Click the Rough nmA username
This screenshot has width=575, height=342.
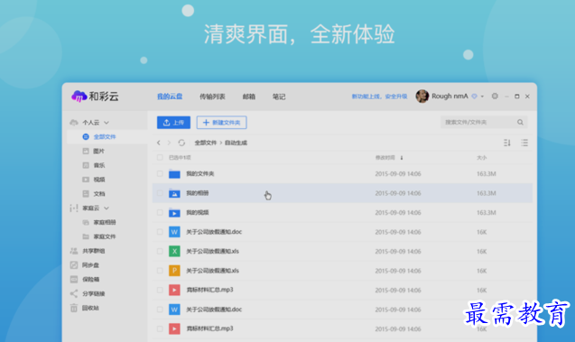pos(450,96)
